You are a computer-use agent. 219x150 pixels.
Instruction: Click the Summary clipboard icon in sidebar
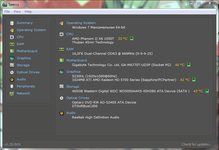click(x=12, y=23)
